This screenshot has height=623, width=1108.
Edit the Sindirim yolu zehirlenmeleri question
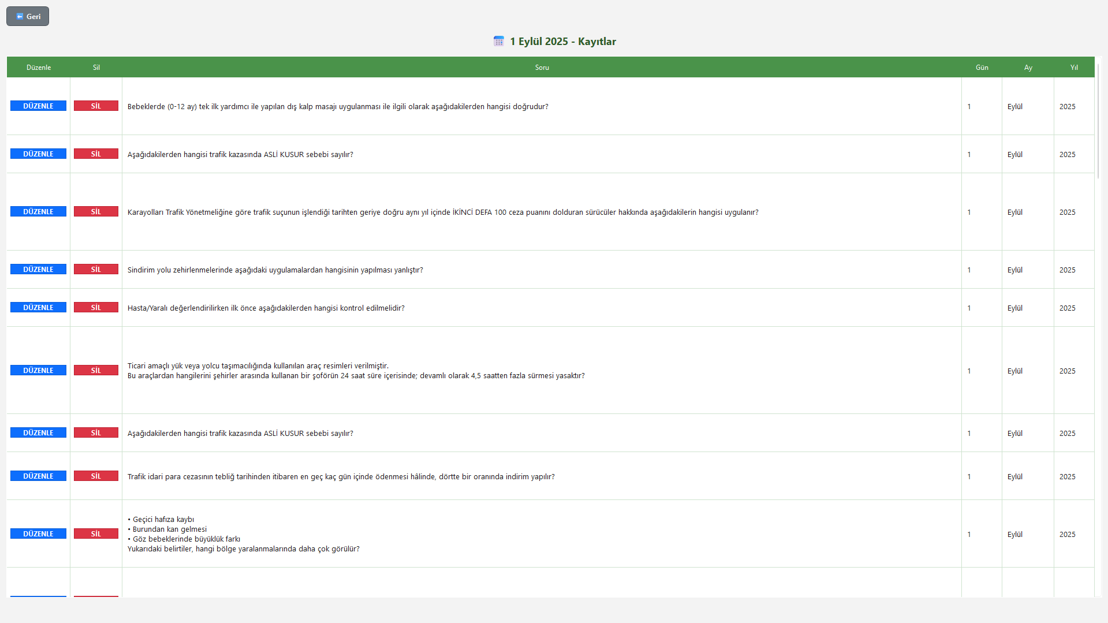tap(38, 270)
